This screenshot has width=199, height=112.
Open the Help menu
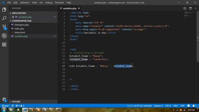(x=69, y=2)
